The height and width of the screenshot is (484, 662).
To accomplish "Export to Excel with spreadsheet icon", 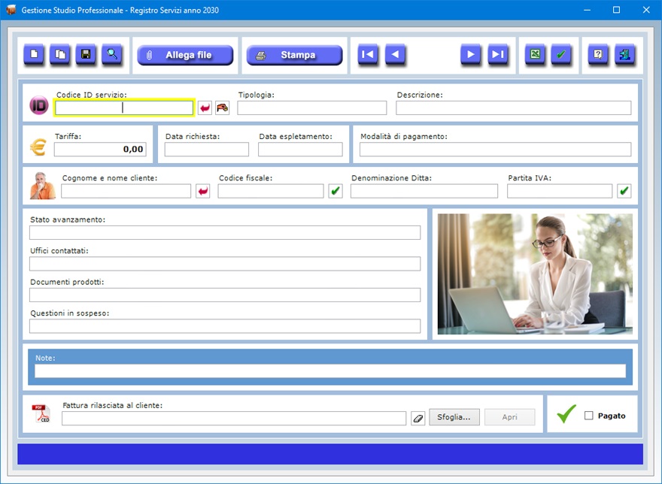I will 535,54.
